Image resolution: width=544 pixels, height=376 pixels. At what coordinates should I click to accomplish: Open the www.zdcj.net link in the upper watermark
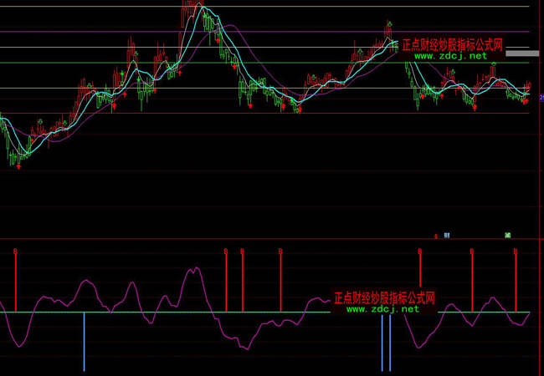tap(449, 57)
